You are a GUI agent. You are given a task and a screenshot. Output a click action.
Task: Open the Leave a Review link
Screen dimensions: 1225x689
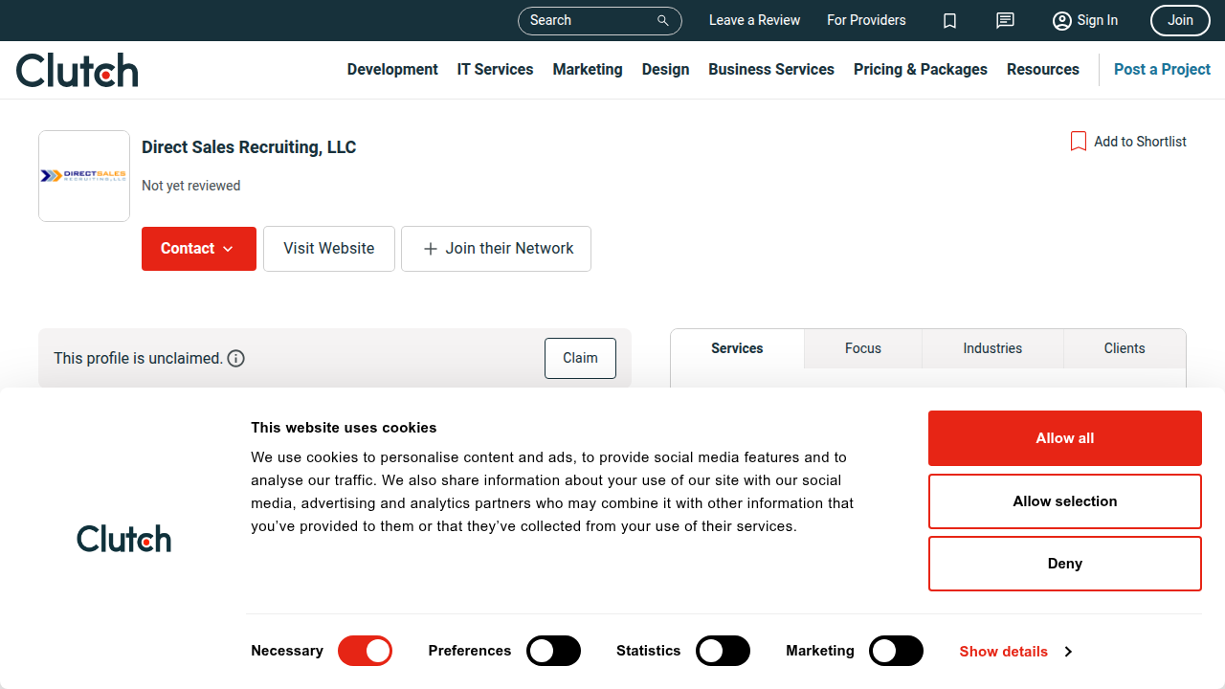[x=754, y=20]
